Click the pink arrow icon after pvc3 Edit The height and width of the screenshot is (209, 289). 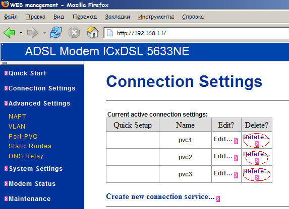click(x=236, y=175)
